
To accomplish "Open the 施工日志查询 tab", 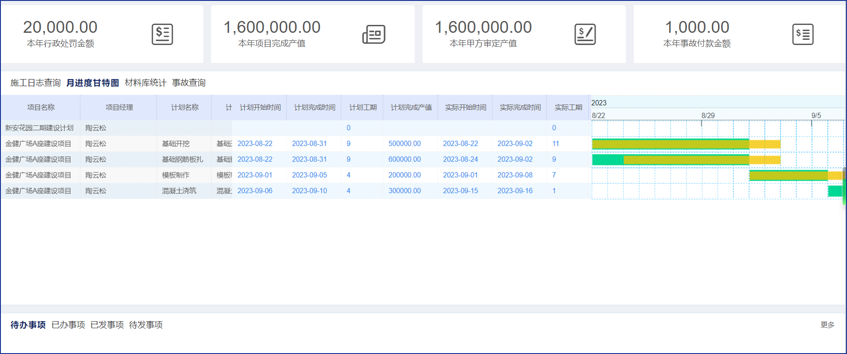I will click(x=35, y=83).
